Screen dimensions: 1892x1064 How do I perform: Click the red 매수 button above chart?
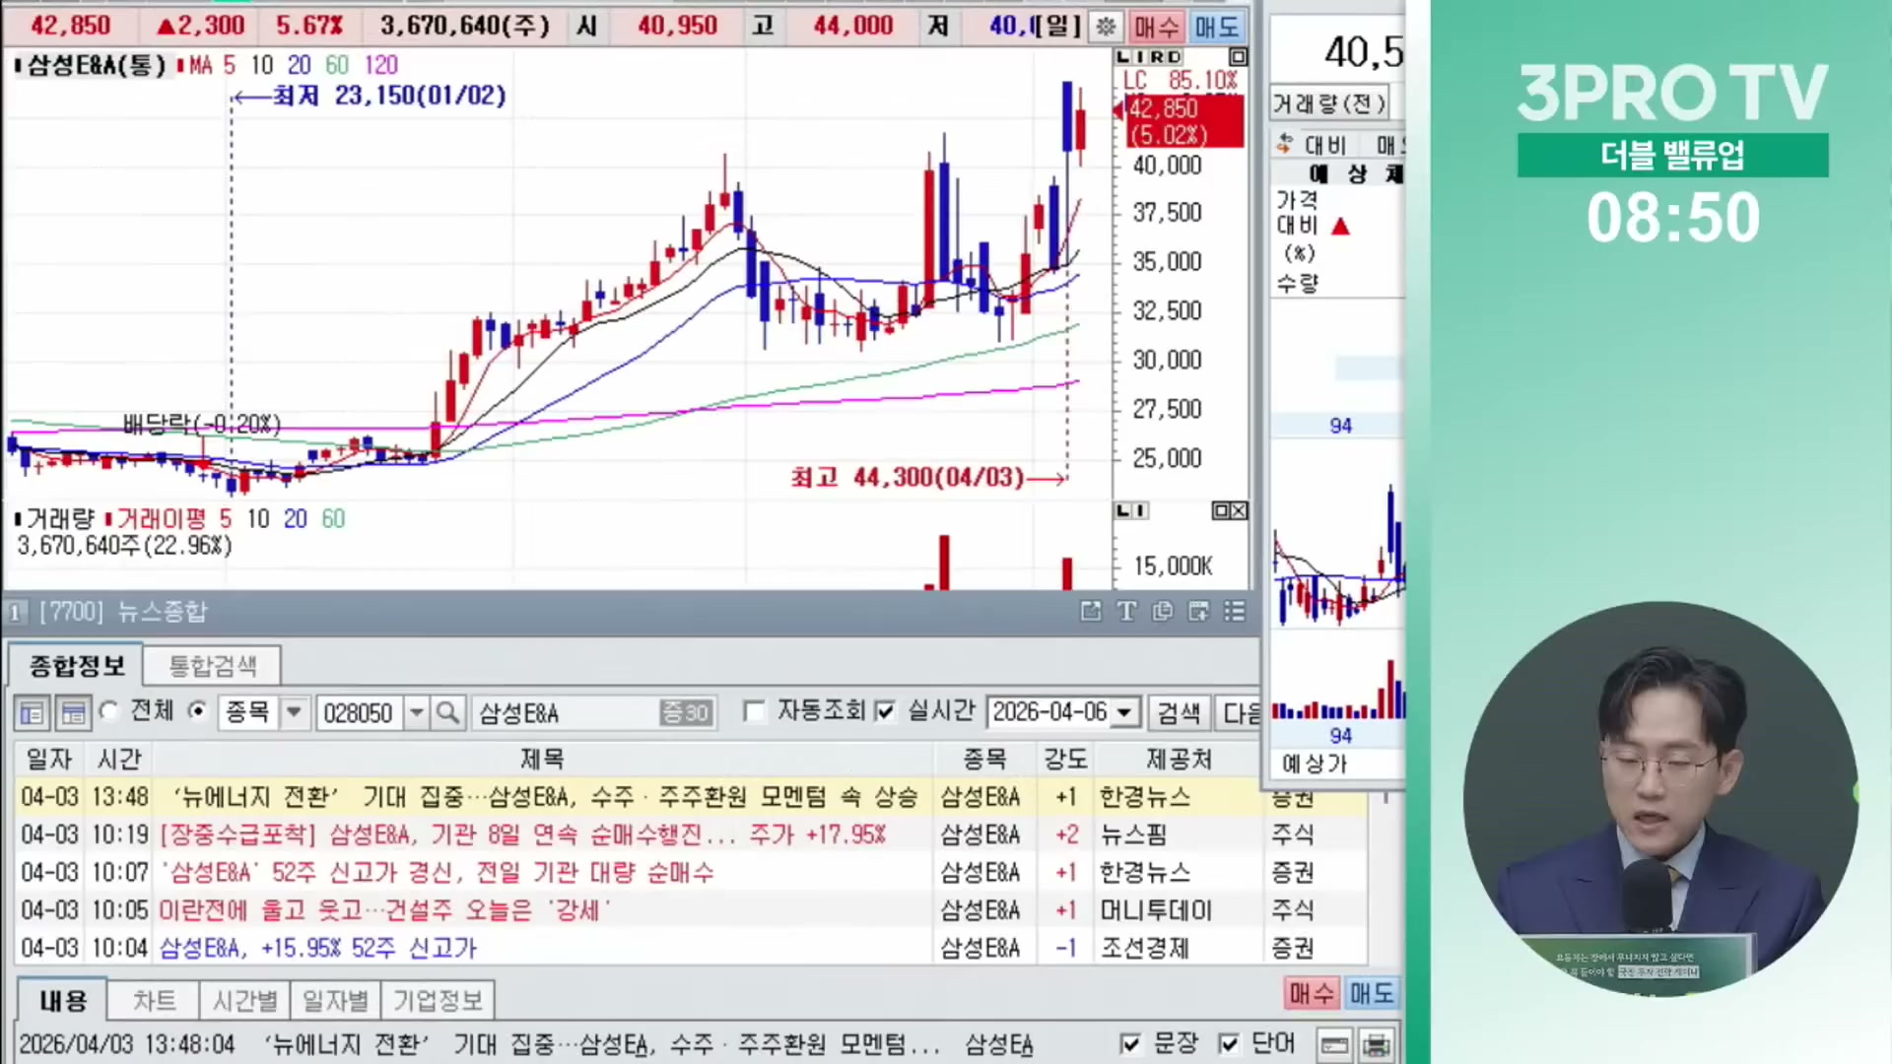[x=1156, y=27]
